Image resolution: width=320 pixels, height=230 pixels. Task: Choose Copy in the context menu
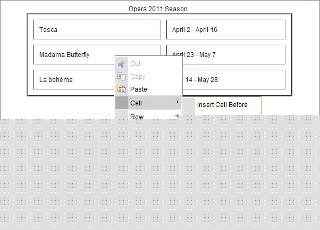(138, 77)
